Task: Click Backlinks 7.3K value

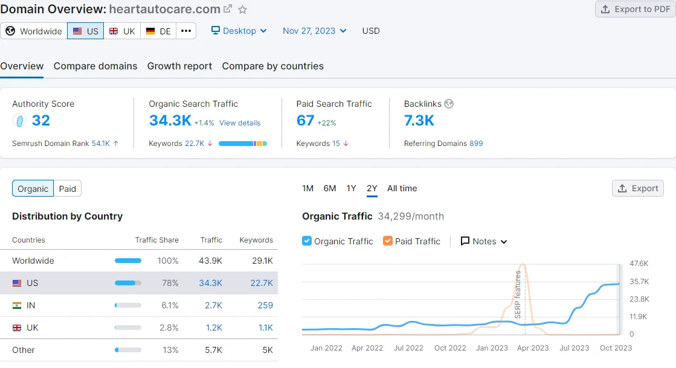Action: click(419, 121)
